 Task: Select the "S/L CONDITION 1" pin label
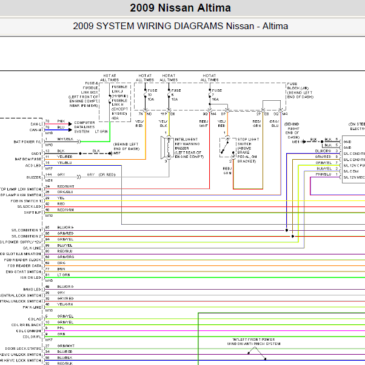26,230
